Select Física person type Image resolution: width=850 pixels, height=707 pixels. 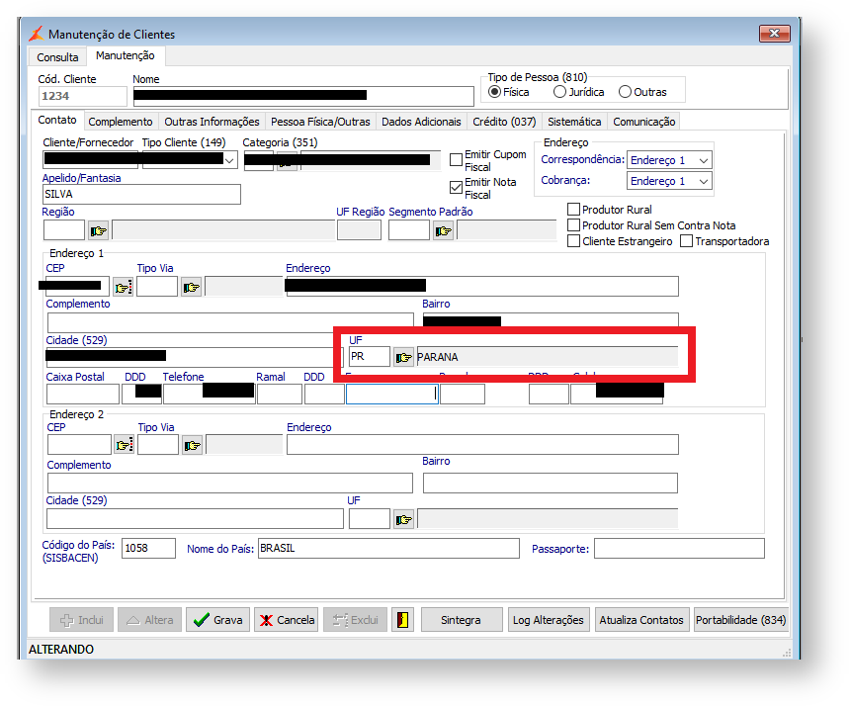pos(494,92)
